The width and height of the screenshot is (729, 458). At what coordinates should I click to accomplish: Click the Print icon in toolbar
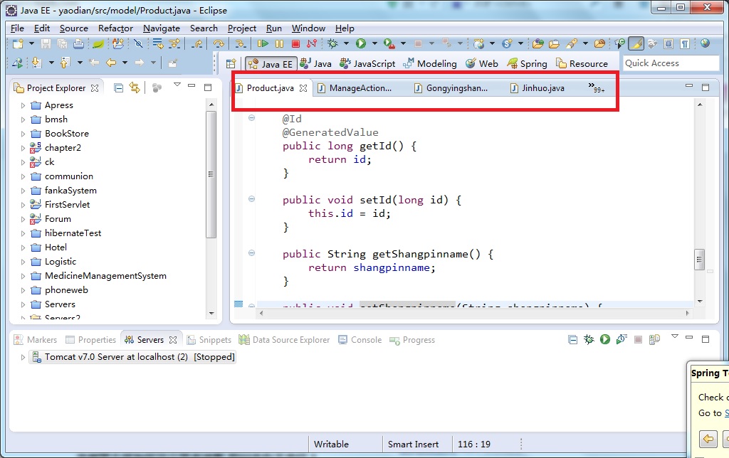[x=79, y=44]
